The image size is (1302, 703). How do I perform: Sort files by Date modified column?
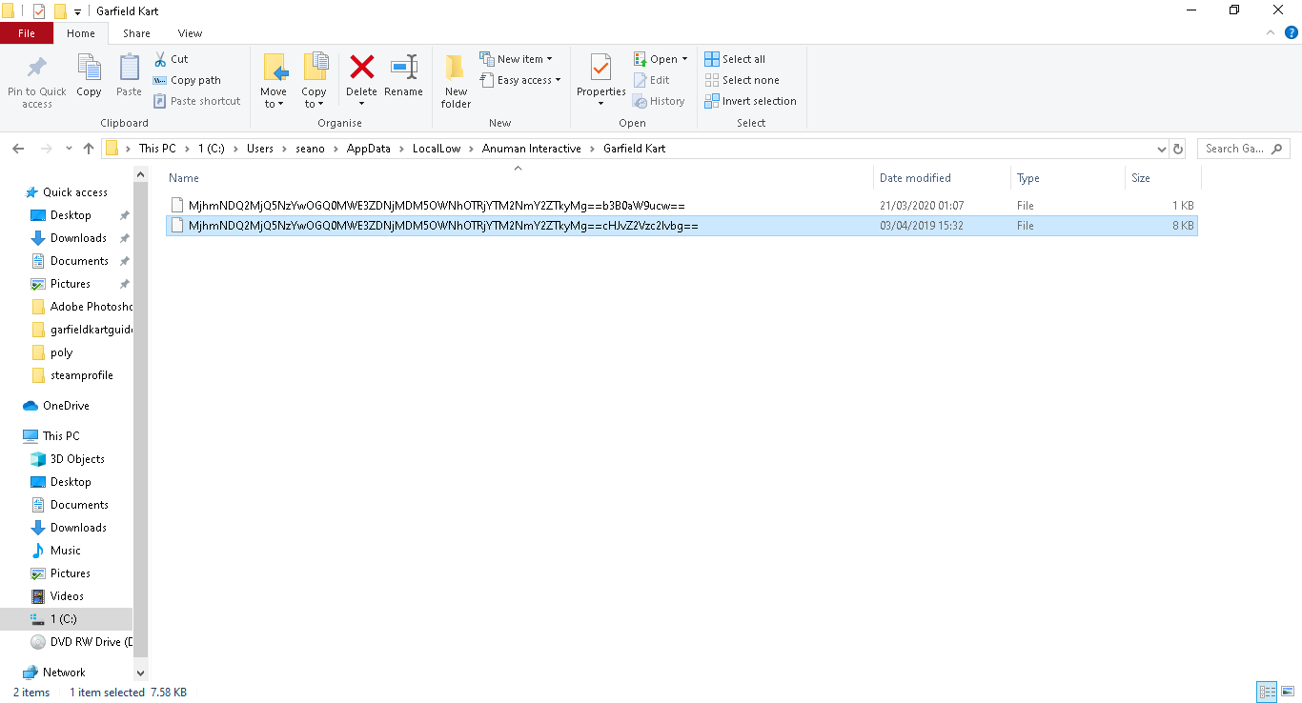click(942, 178)
